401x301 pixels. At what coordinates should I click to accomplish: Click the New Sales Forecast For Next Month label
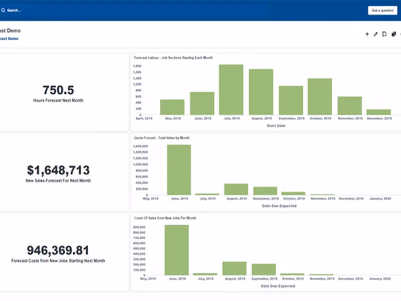click(58, 181)
